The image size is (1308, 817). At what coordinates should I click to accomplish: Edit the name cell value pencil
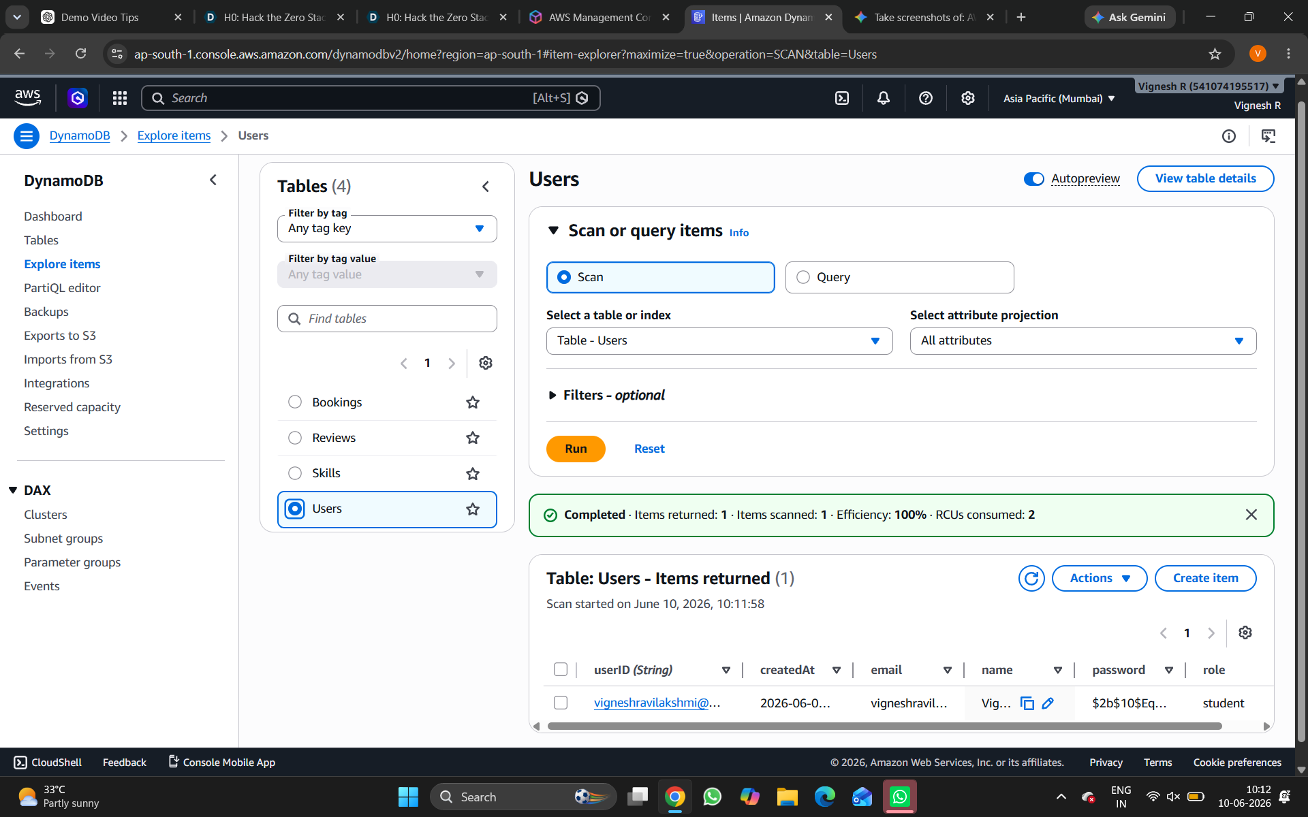tap(1048, 703)
